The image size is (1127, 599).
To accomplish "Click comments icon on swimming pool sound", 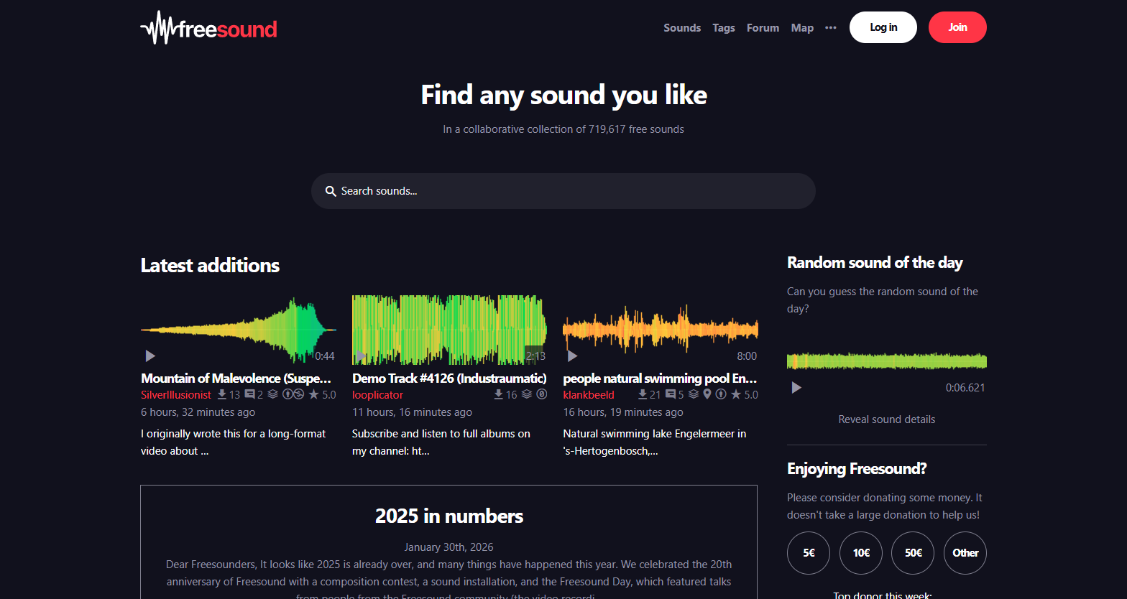I will [670, 394].
